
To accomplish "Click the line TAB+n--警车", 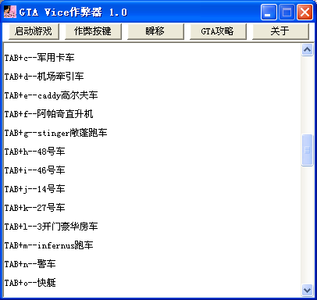I will point(30,264).
